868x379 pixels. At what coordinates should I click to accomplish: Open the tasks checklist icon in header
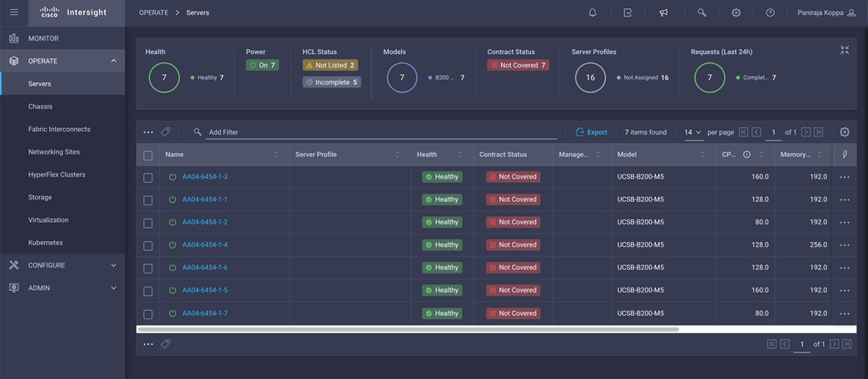627,12
